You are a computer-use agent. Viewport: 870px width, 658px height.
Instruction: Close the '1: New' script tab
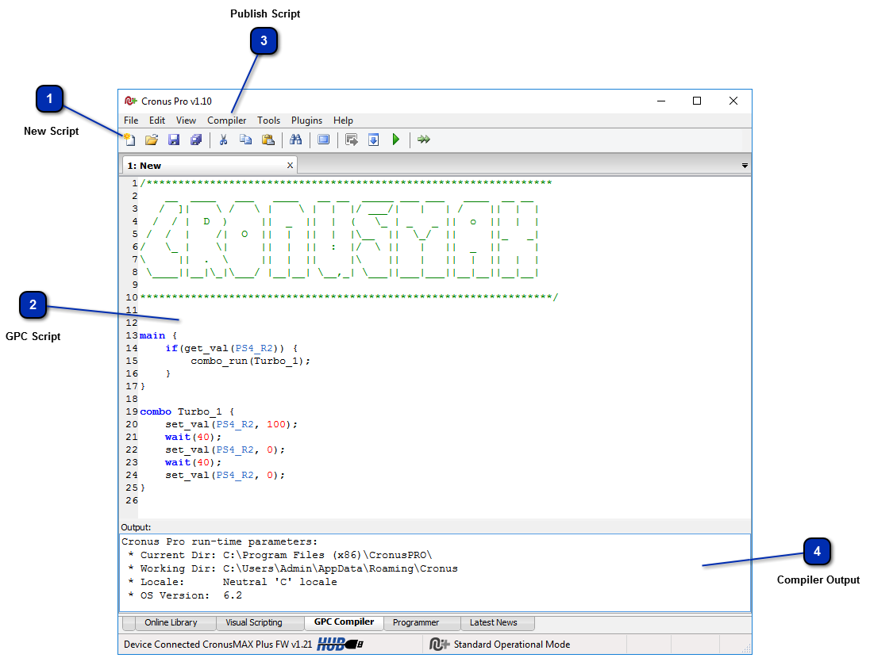[x=290, y=165]
